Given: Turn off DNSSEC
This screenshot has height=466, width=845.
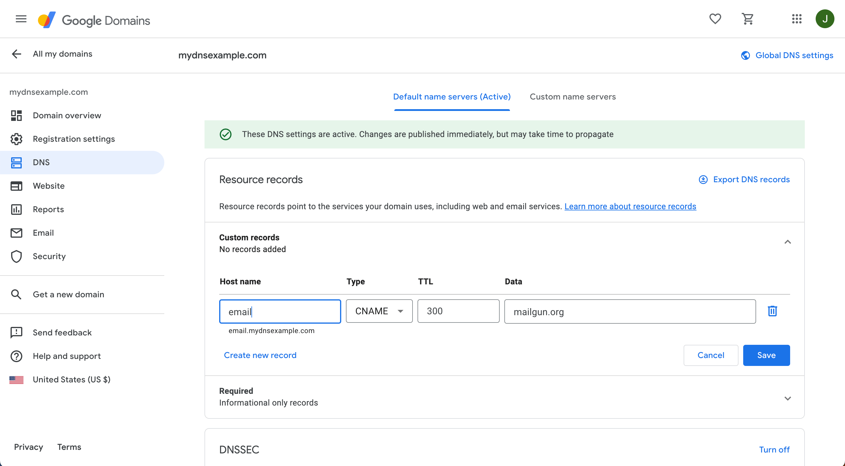Looking at the screenshot, I should [x=775, y=449].
